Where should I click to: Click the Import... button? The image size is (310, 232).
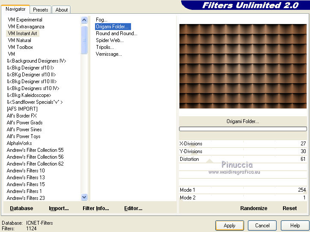point(59,208)
